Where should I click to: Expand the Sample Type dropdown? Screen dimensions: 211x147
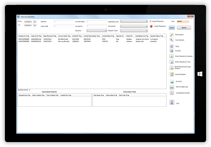pyautogui.click(x=134, y=31)
